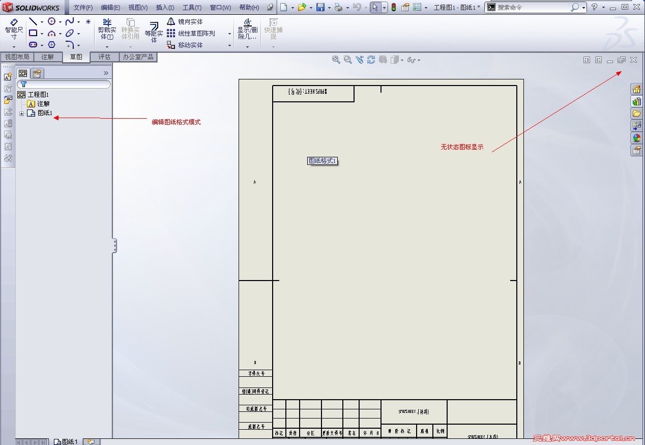Click Display/Delete Relations (显示/删除几何关系)

(x=247, y=30)
